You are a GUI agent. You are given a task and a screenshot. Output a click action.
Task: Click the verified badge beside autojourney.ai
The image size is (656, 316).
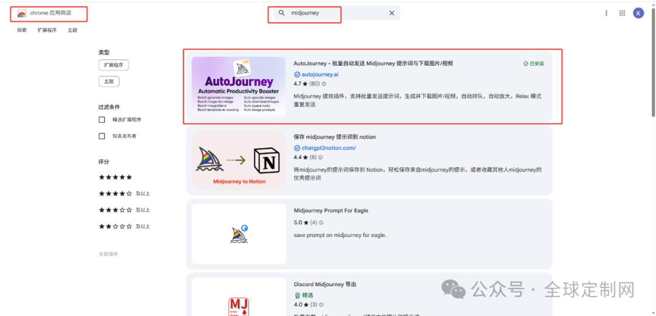297,75
